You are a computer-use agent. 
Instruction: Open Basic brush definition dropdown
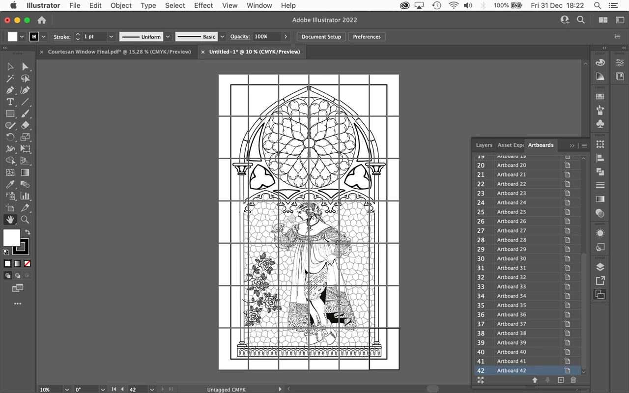point(223,37)
